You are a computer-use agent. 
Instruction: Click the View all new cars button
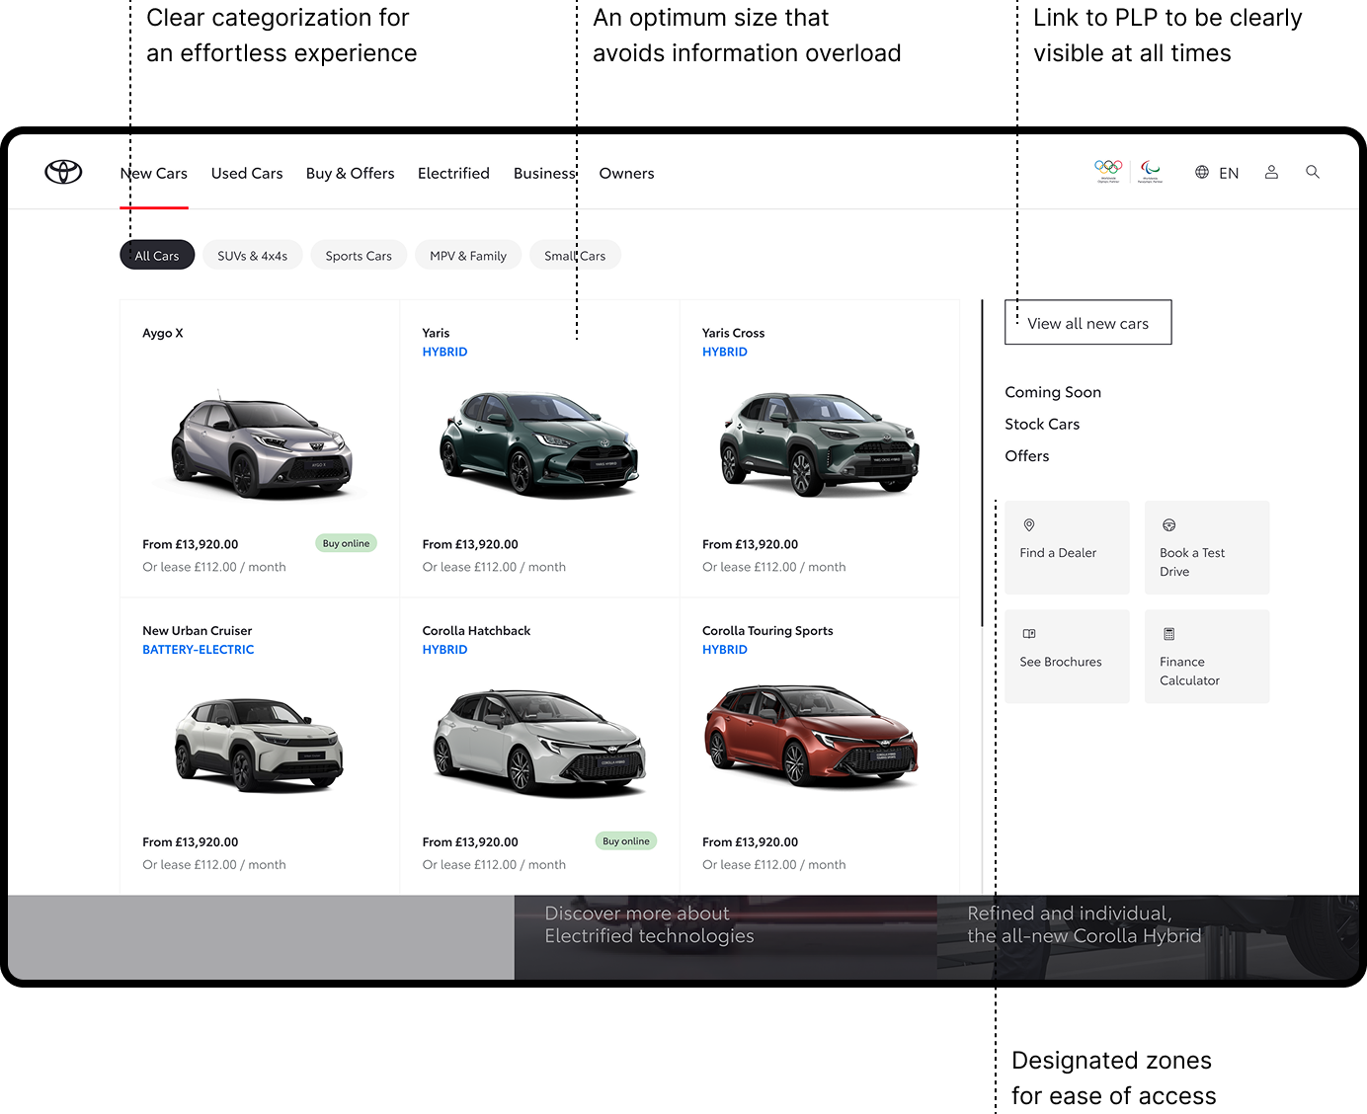point(1087,323)
